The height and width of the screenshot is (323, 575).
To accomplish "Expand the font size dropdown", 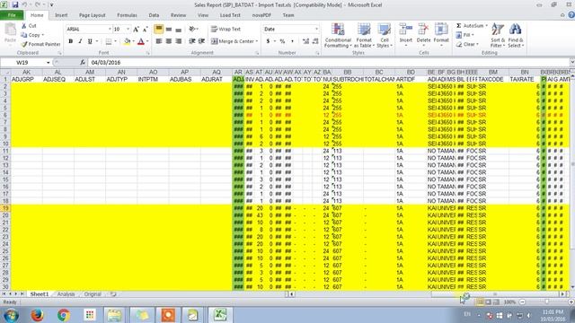I will [128, 29].
